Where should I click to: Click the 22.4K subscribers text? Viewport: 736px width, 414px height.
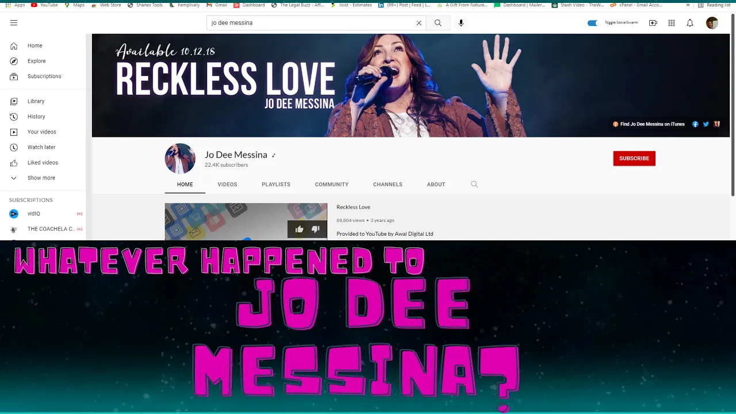(226, 165)
